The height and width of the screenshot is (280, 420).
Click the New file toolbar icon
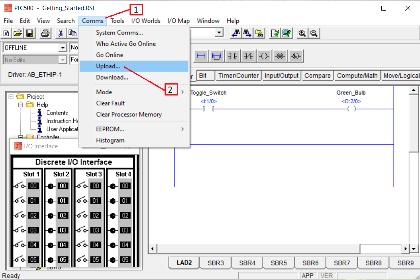pyautogui.click(x=6, y=33)
